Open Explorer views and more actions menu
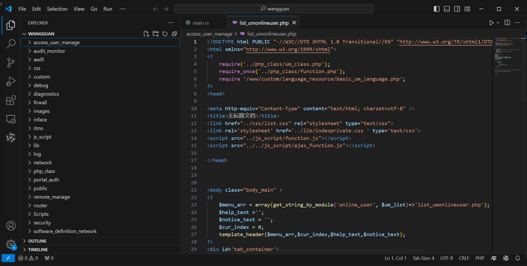 click(x=171, y=23)
